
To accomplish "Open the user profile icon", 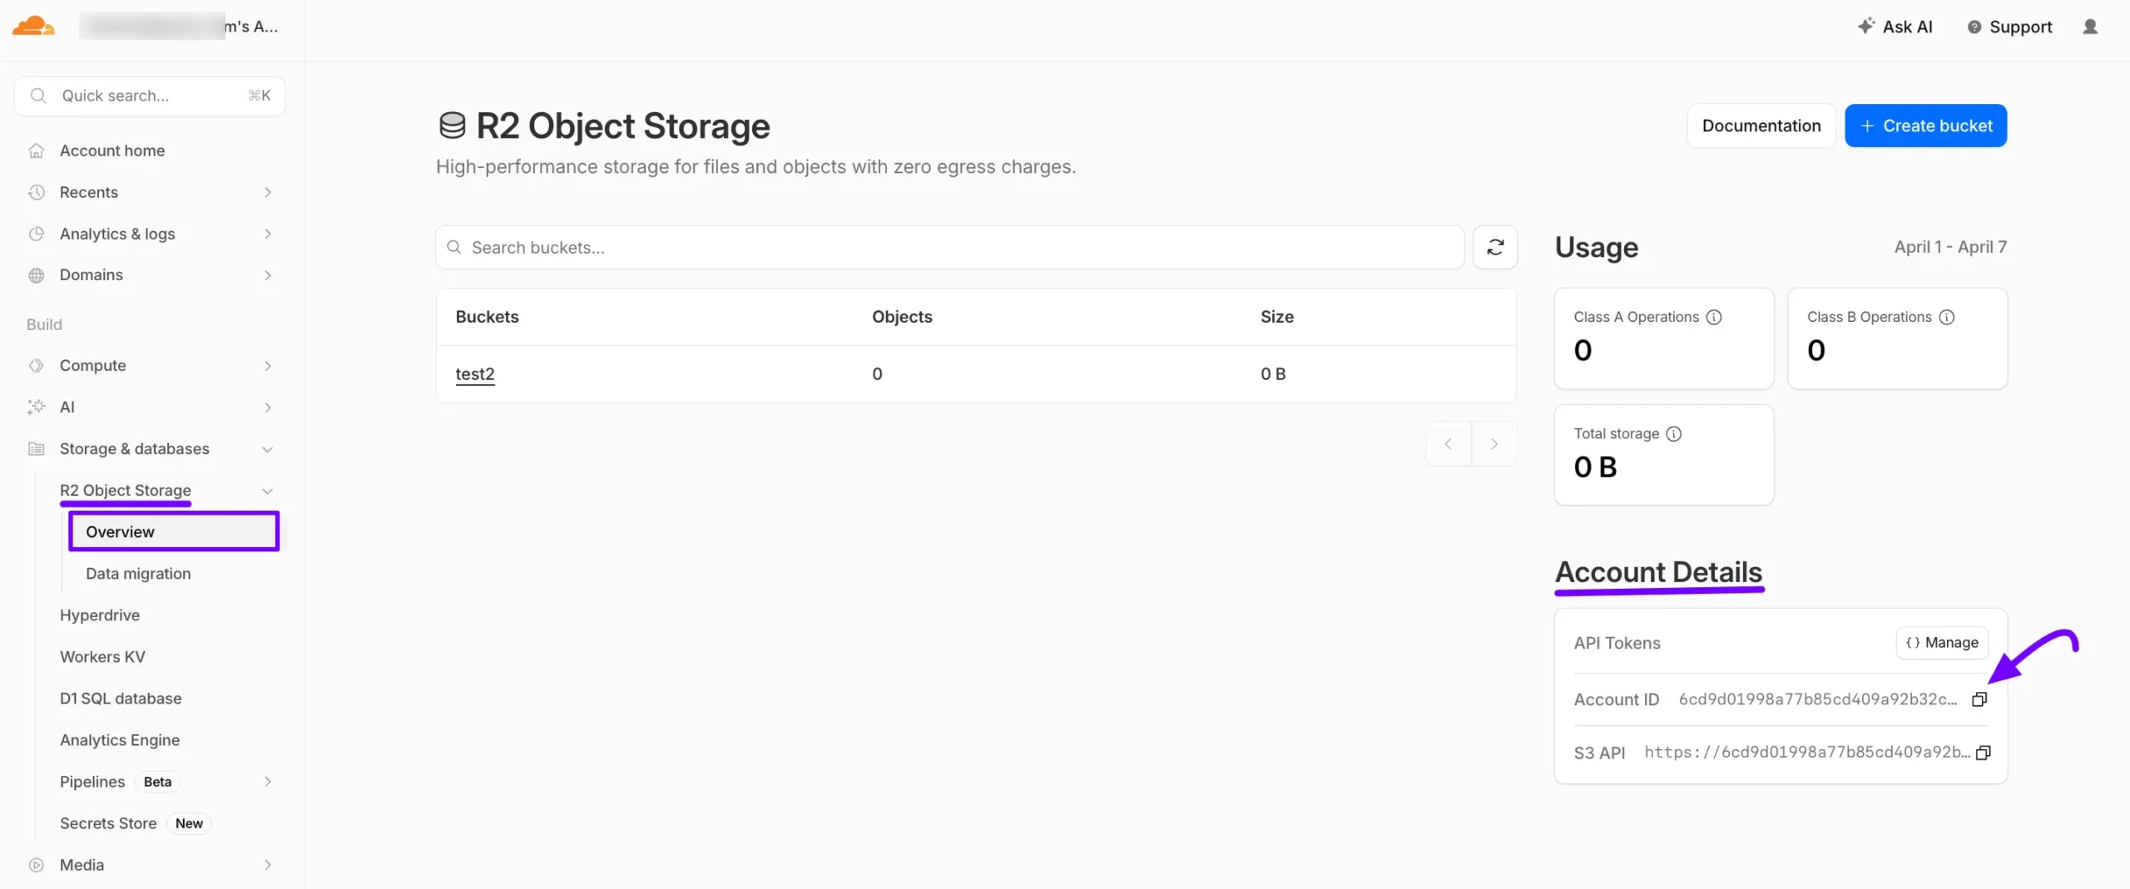I will (x=2090, y=27).
